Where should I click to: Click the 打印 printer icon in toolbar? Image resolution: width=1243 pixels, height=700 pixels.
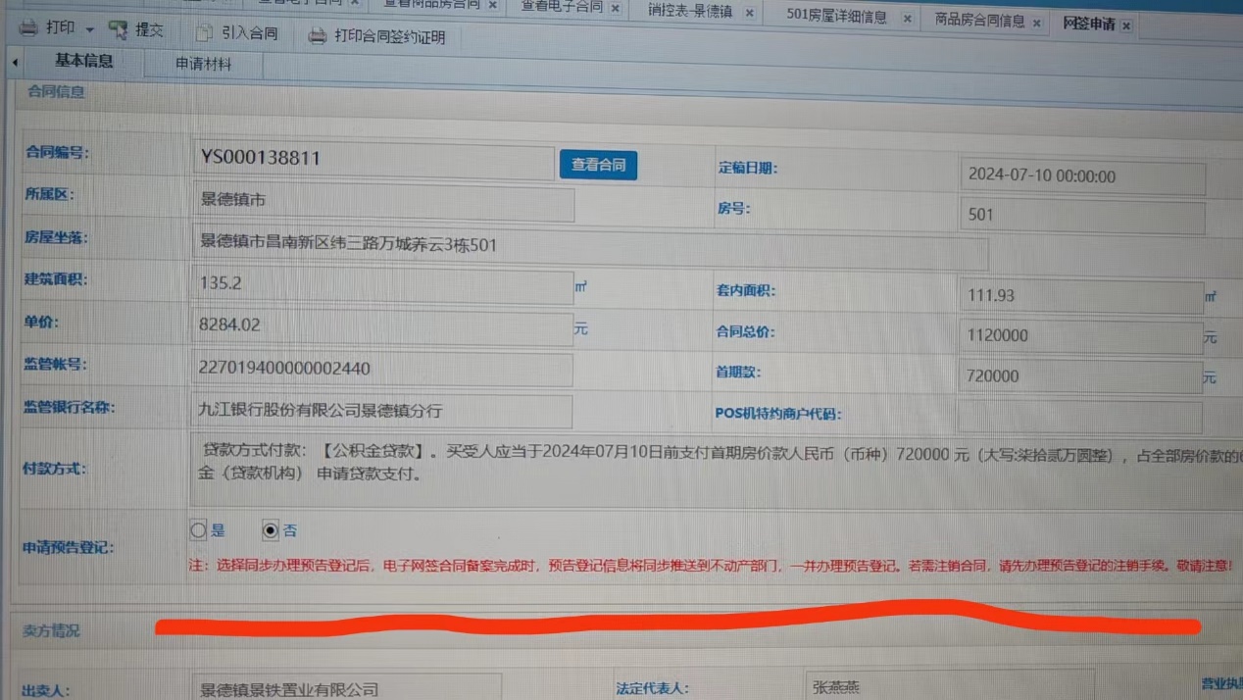(28, 28)
